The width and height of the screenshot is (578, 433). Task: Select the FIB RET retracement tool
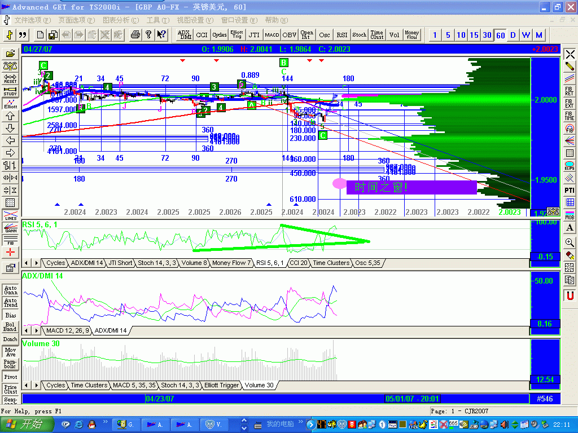(570, 90)
